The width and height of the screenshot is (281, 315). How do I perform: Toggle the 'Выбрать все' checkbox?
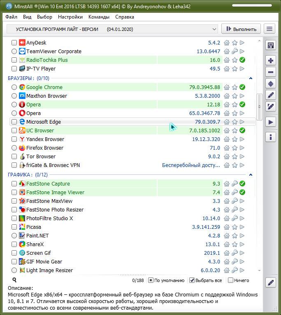coord(192,280)
